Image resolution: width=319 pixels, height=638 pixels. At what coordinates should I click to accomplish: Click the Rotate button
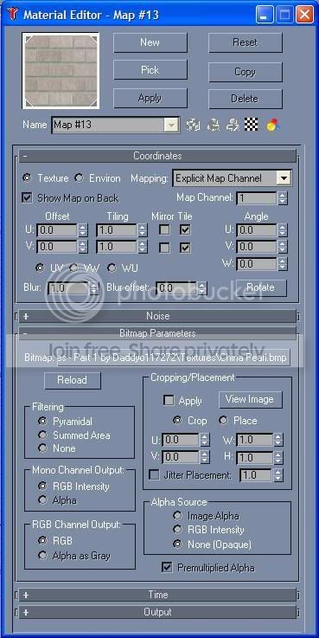[x=261, y=287]
